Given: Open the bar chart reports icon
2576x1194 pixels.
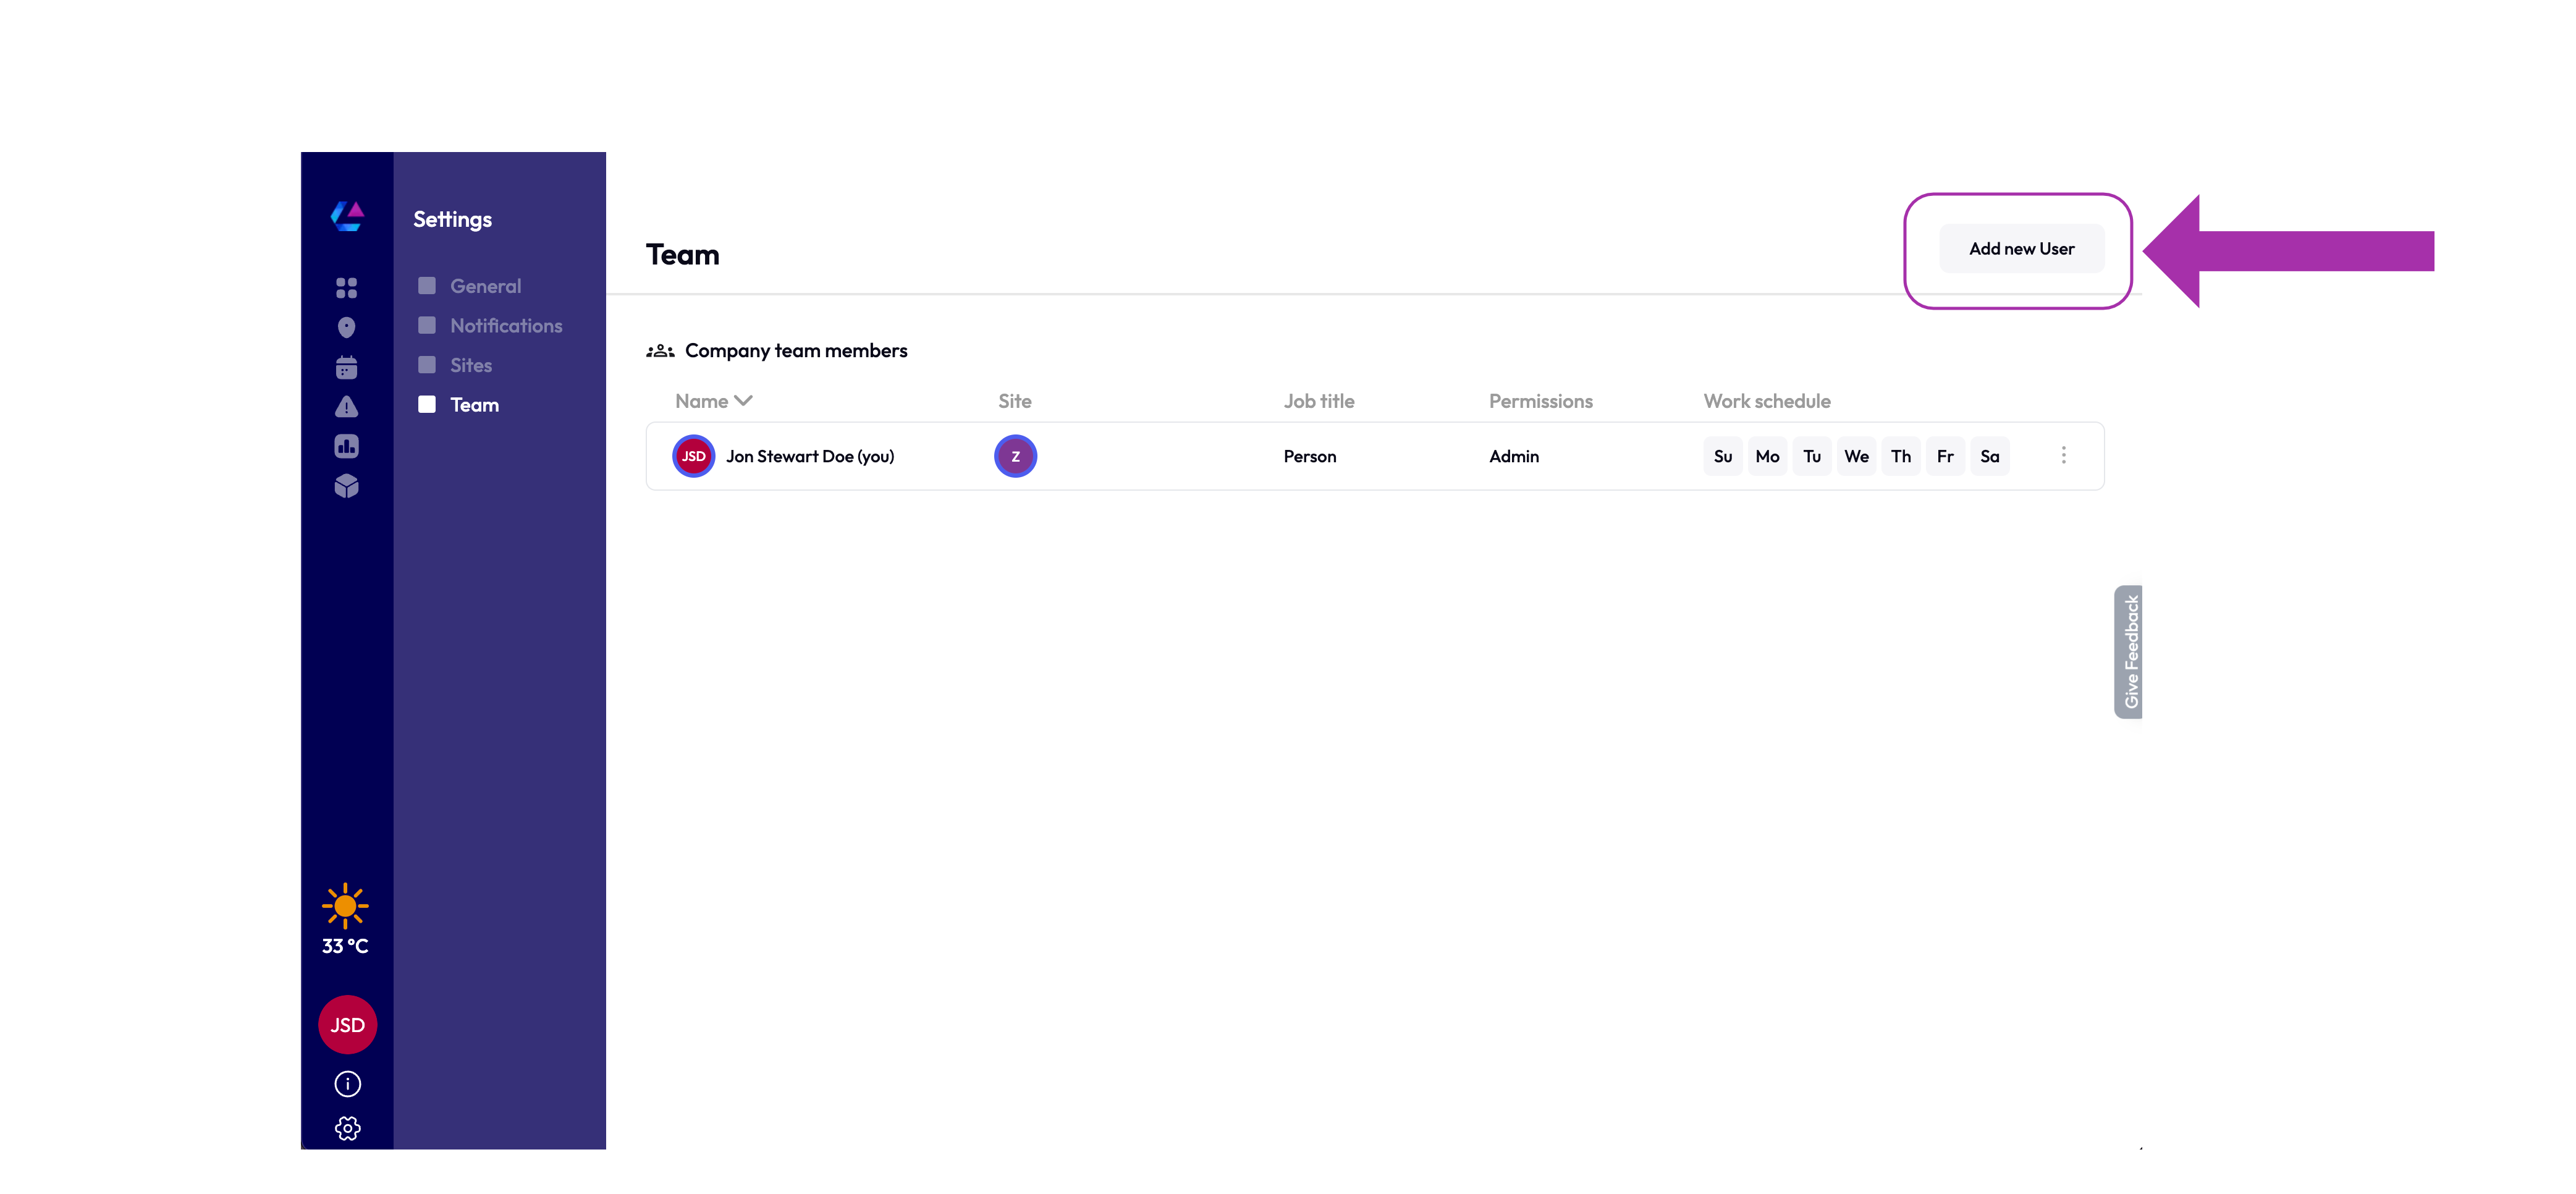Looking at the screenshot, I should point(346,447).
